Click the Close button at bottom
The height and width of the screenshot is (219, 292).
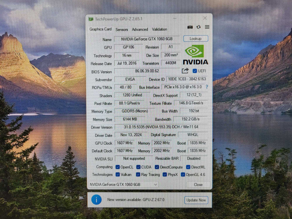[x=198, y=185]
